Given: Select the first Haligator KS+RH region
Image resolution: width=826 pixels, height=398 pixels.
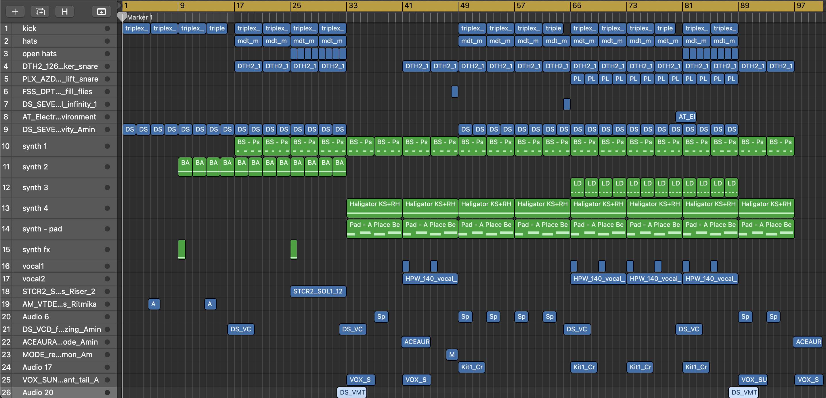Looking at the screenshot, I should coord(374,208).
